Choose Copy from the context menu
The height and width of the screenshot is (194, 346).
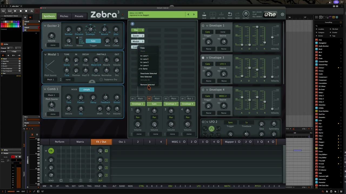click(x=142, y=48)
